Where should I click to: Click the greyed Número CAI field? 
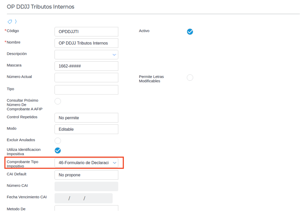click(86, 186)
